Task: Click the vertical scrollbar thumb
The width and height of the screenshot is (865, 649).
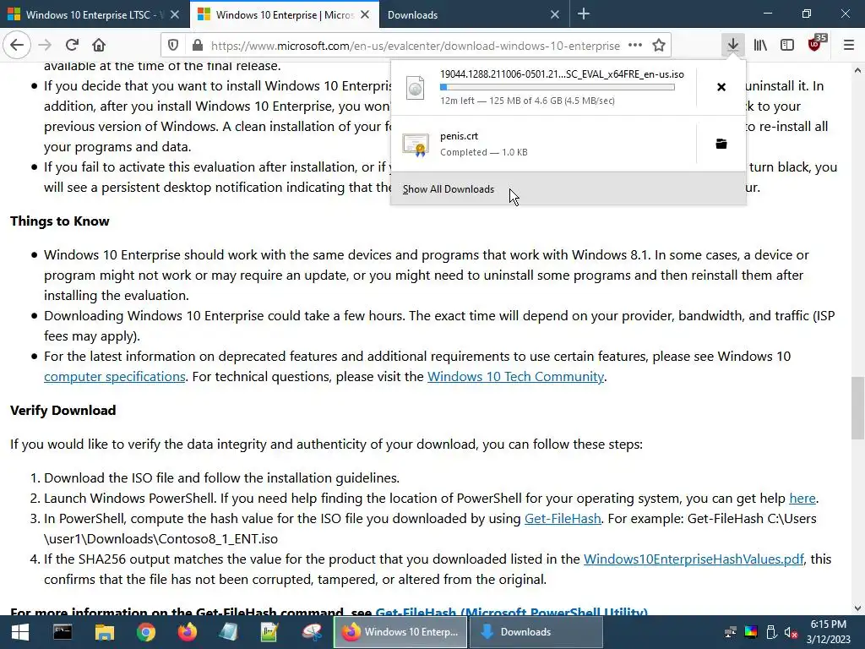Action: (x=858, y=407)
